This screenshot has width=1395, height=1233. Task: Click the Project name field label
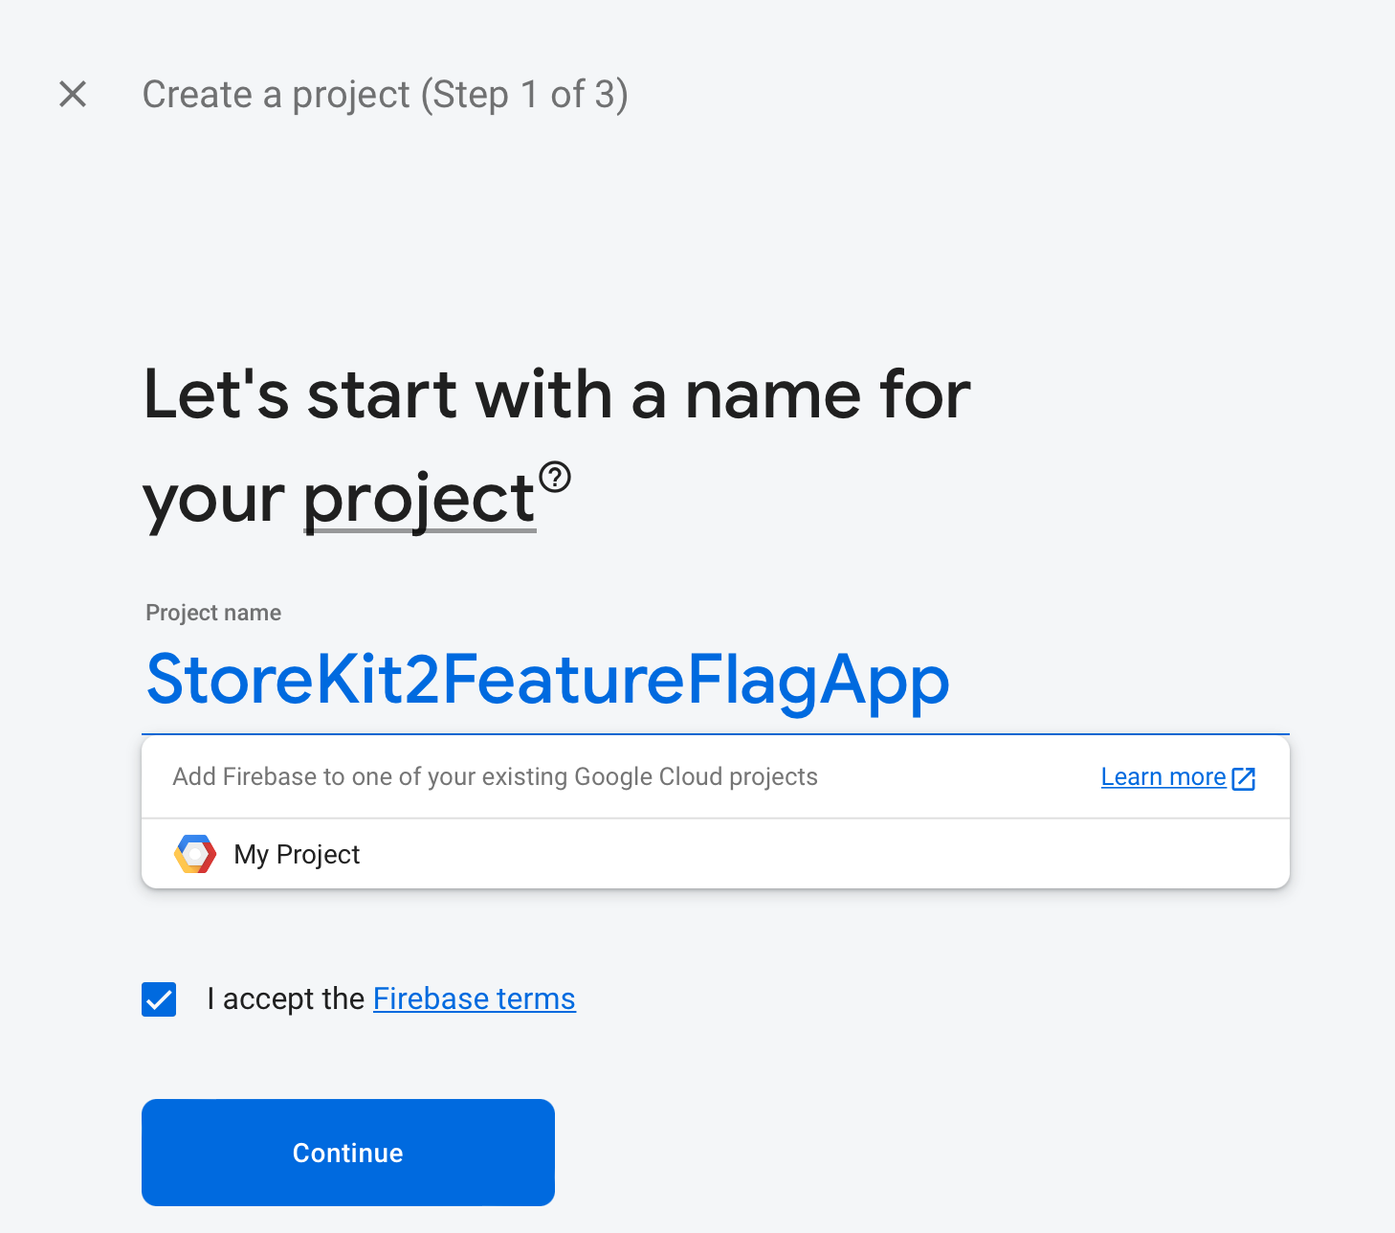(x=213, y=613)
